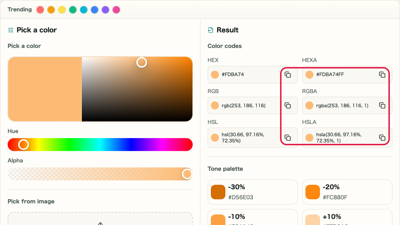Click the upload arrow in image drop zone
The image size is (400, 225).
(100, 224)
